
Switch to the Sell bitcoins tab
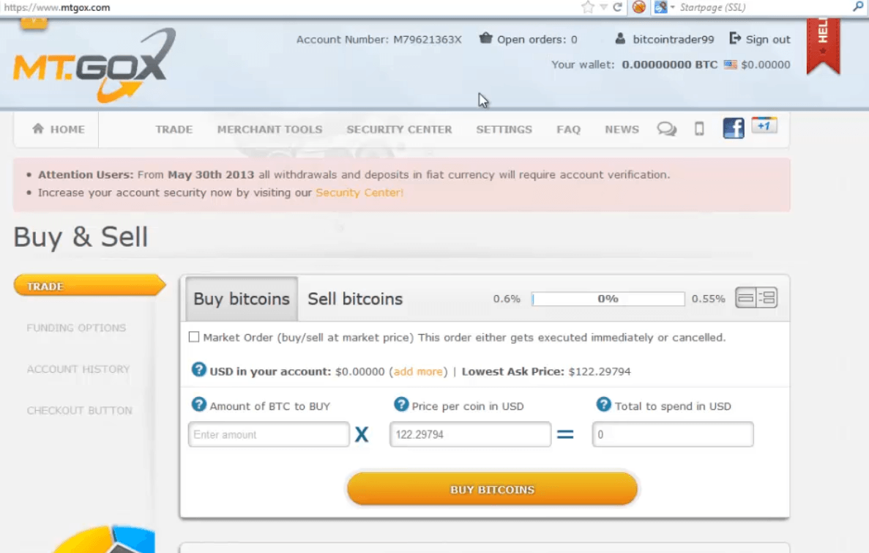354,299
